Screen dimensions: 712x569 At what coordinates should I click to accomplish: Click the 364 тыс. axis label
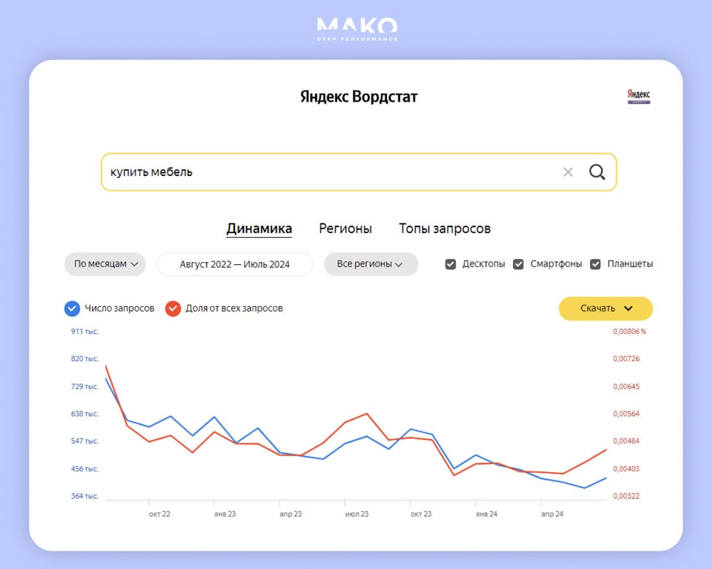pyautogui.click(x=84, y=496)
